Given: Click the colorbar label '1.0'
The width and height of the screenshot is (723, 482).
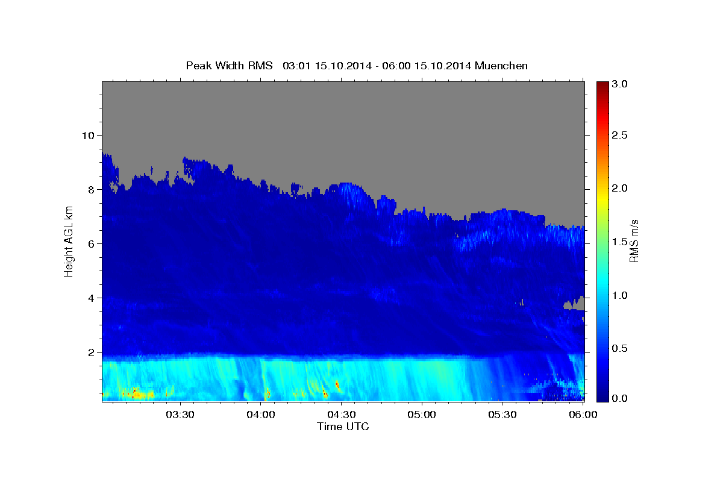Looking at the screenshot, I should click(621, 295).
